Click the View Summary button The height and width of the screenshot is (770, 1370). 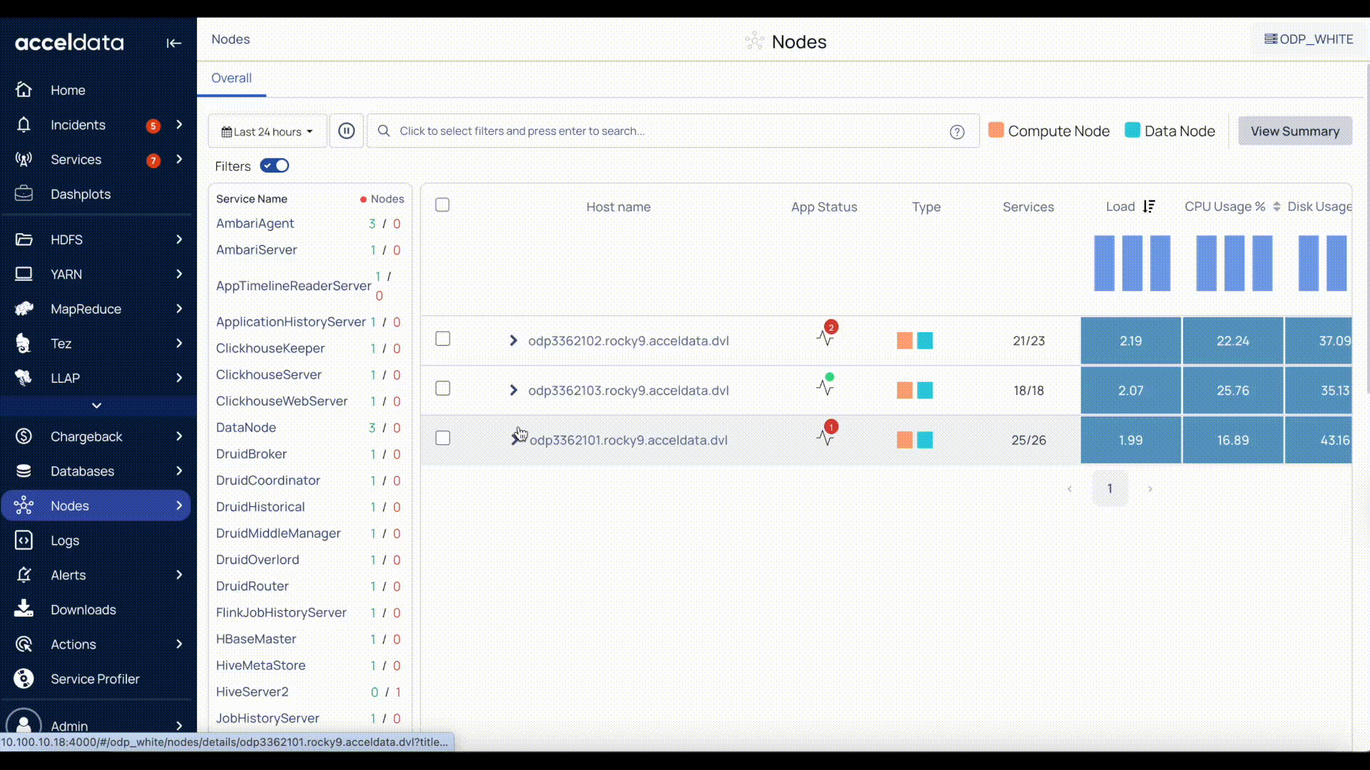[x=1295, y=131]
